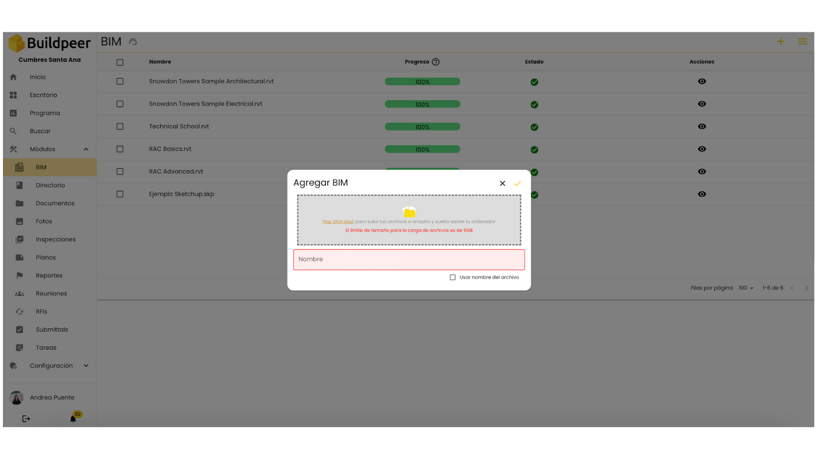View RAC Advanced.rvt with eye icon
The height and width of the screenshot is (459, 817).
click(x=702, y=172)
